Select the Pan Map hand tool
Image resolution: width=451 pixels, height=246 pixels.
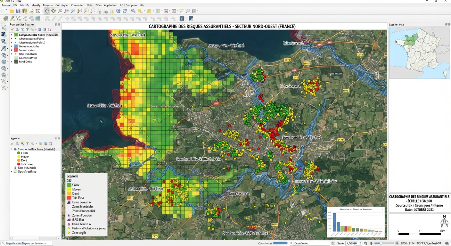click(x=47, y=11)
